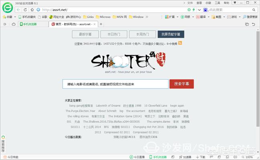Click the browser back arrow button

[x=18, y=10]
